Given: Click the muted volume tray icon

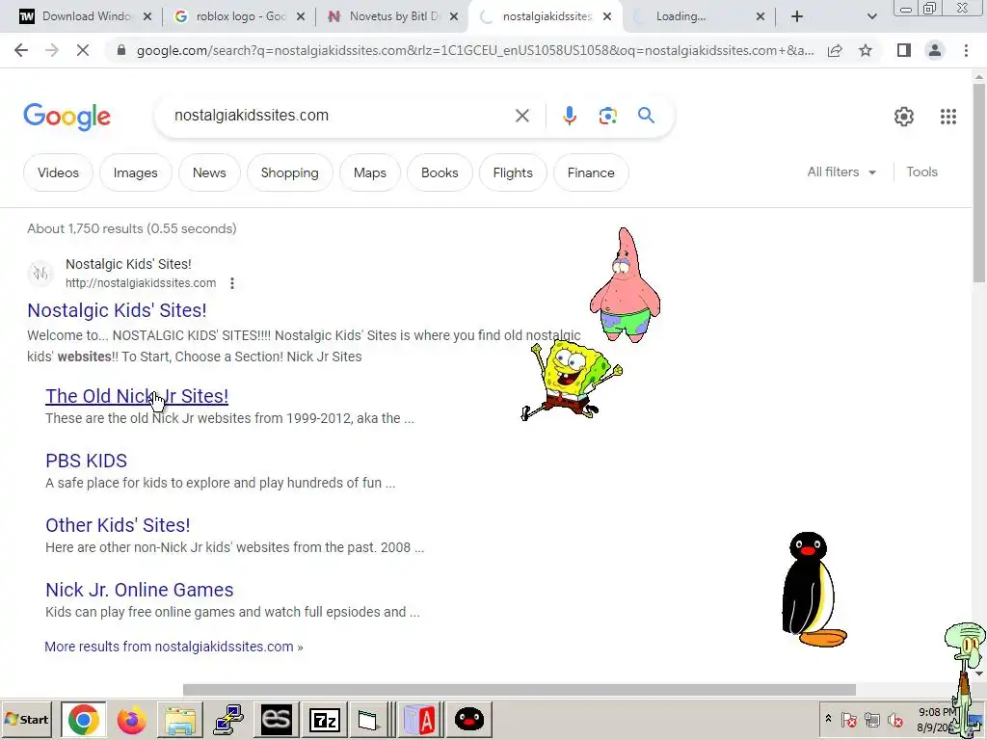Looking at the screenshot, I should [x=894, y=719].
